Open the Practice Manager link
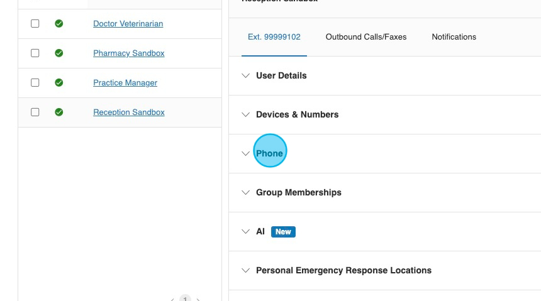 click(125, 83)
